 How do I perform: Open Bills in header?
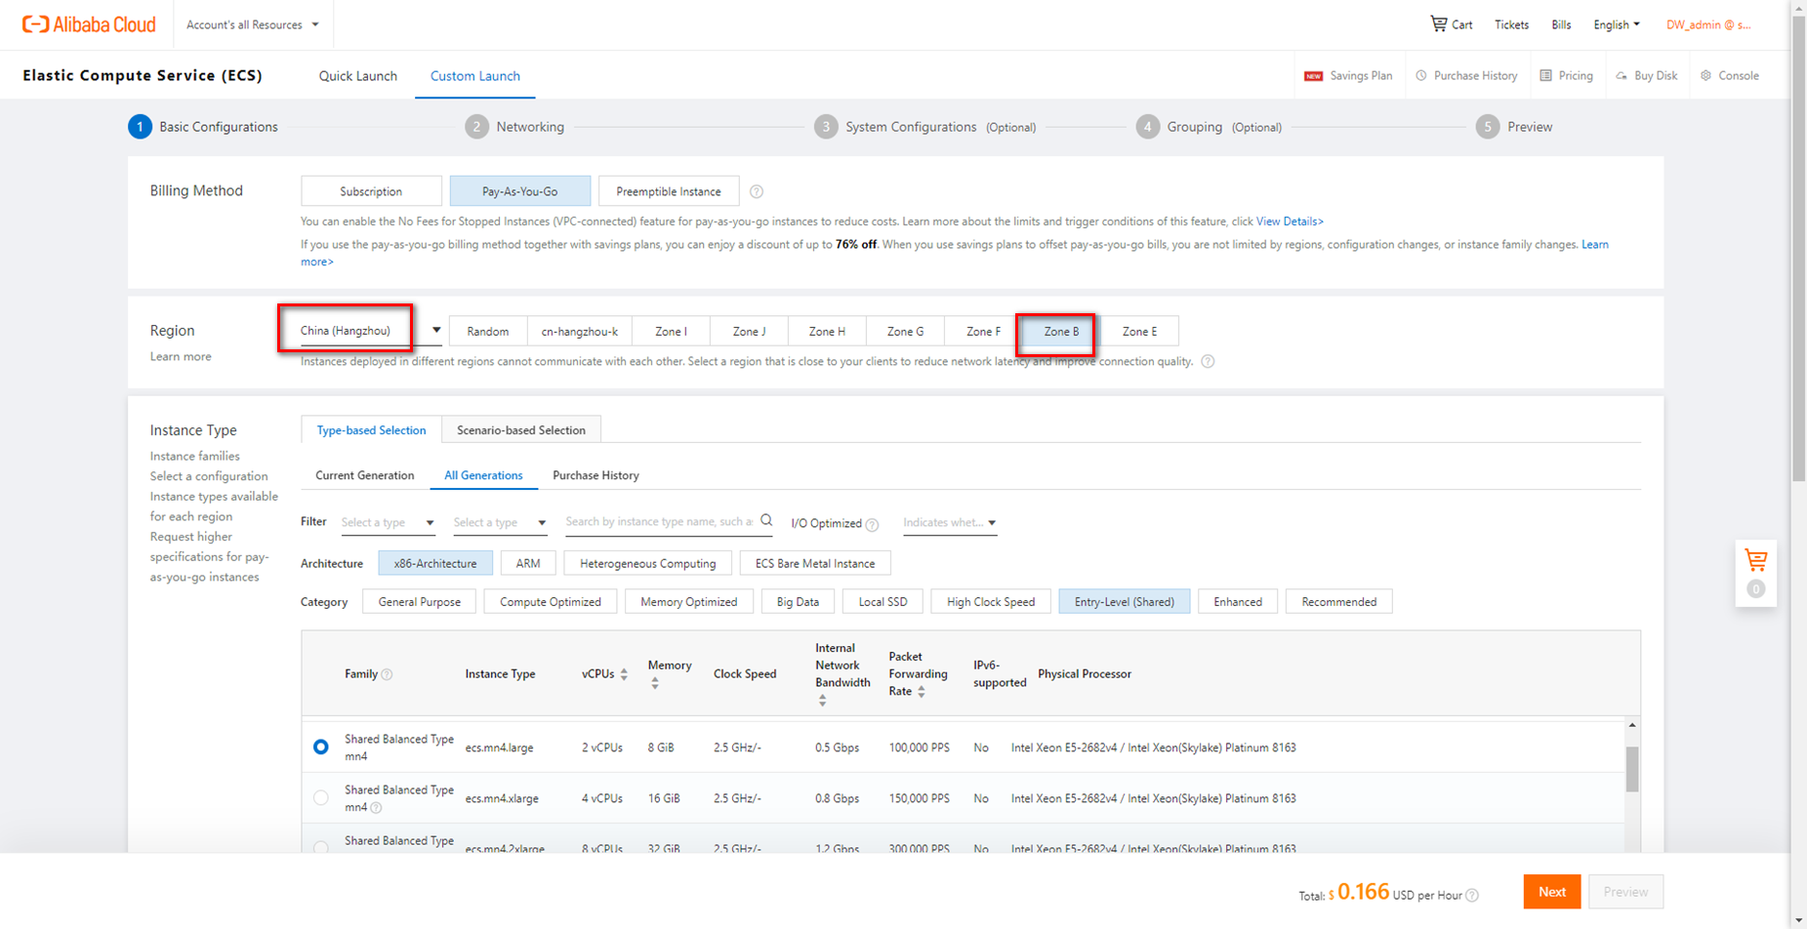(1561, 24)
